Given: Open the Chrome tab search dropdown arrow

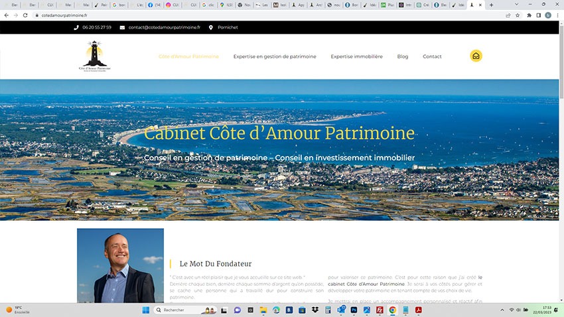Looking at the screenshot, I should pos(516,5).
